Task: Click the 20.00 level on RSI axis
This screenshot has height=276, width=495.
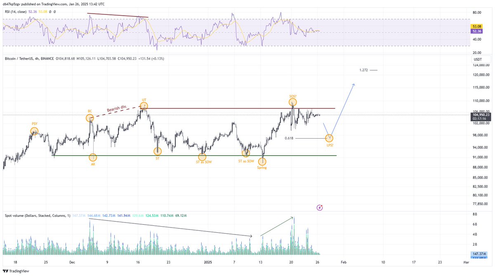Action: (476, 53)
